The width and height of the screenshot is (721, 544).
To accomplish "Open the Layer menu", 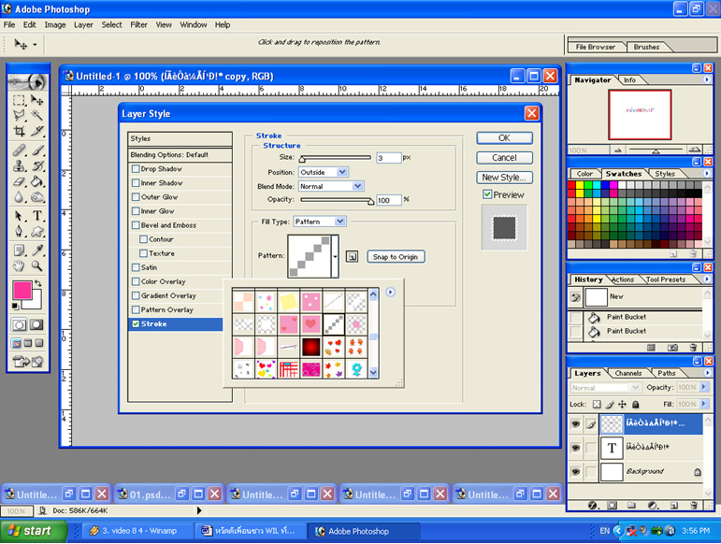I will coord(83,25).
